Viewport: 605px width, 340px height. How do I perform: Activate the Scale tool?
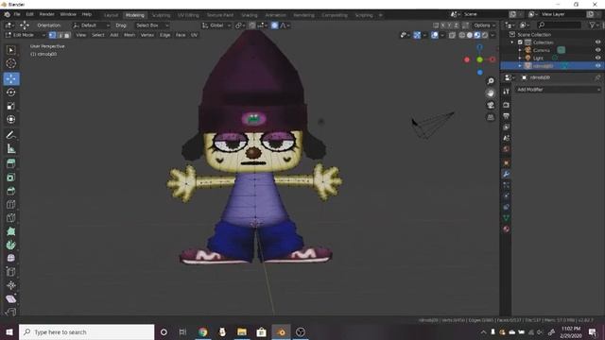tap(10, 106)
